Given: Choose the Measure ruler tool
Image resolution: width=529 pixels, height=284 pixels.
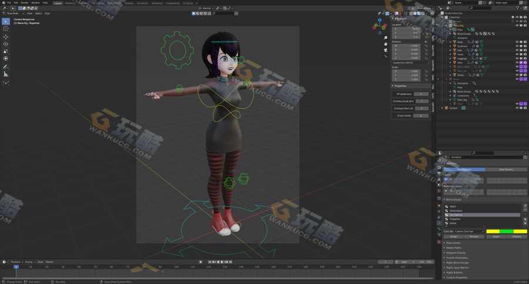Looking at the screenshot, I should (6, 74).
